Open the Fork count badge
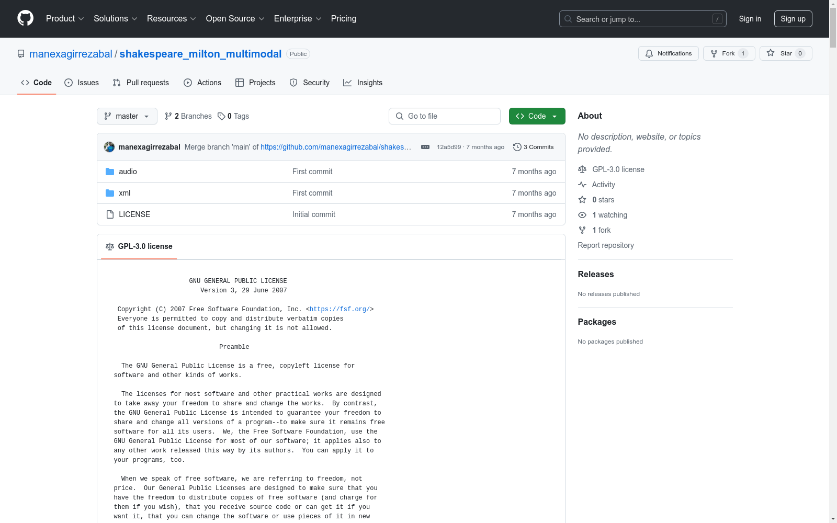This screenshot has width=837, height=523. tap(743, 53)
